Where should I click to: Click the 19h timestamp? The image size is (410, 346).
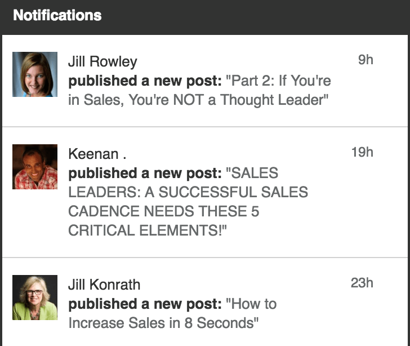pos(362,152)
